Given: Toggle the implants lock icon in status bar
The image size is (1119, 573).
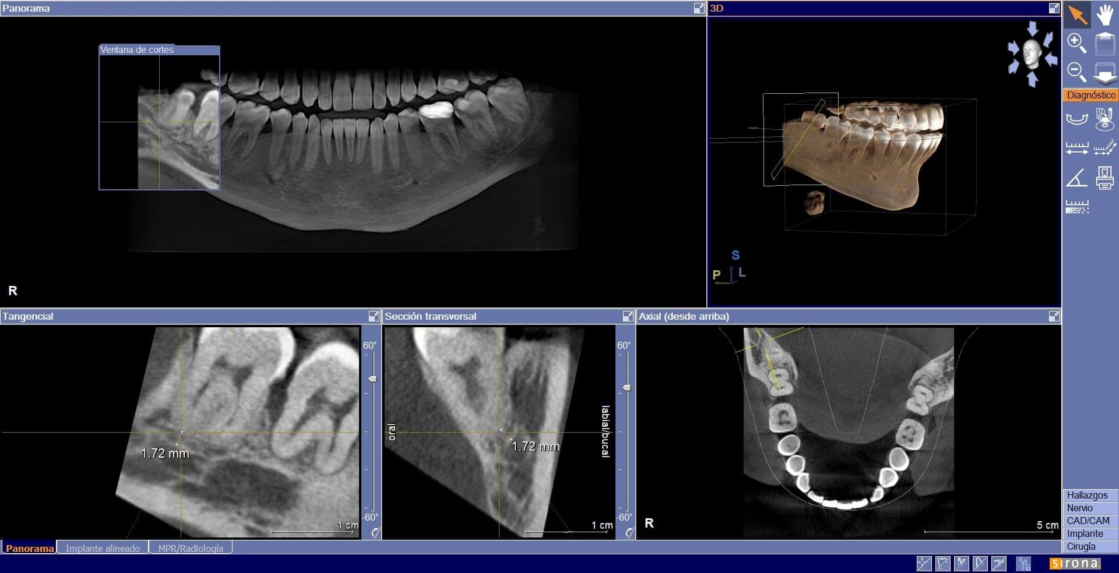Looking at the screenshot, I should click(1023, 563).
